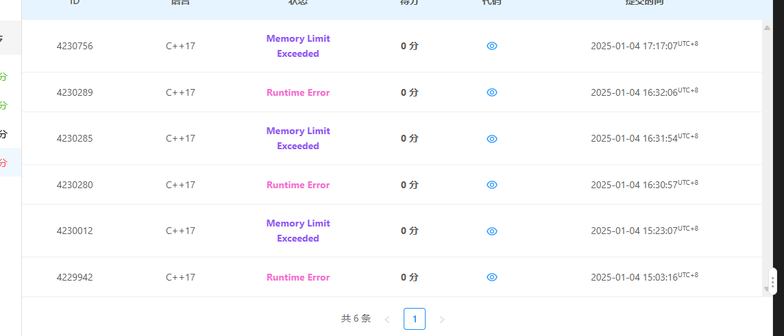Open Memory Limit Exceeded status for 4230012
Screen dimensions: 784x336
pos(298,231)
